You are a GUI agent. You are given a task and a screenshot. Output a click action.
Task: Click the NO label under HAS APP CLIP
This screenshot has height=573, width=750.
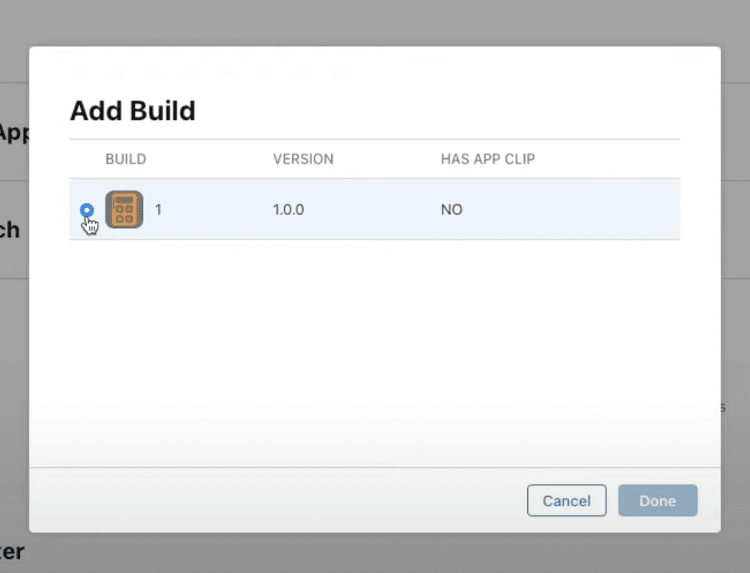451,209
